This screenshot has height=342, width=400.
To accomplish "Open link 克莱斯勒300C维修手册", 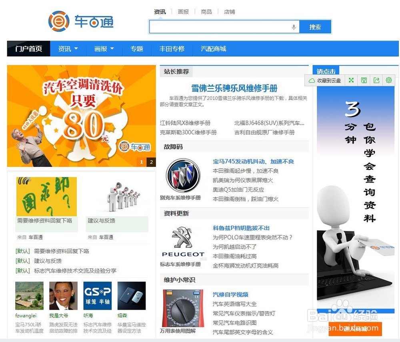I will click(188, 132).
